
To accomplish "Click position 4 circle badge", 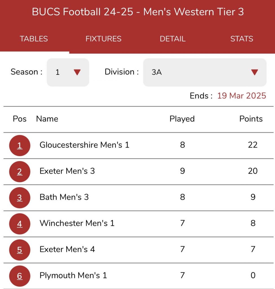I will pyautogui.click(x=19, y=224).
